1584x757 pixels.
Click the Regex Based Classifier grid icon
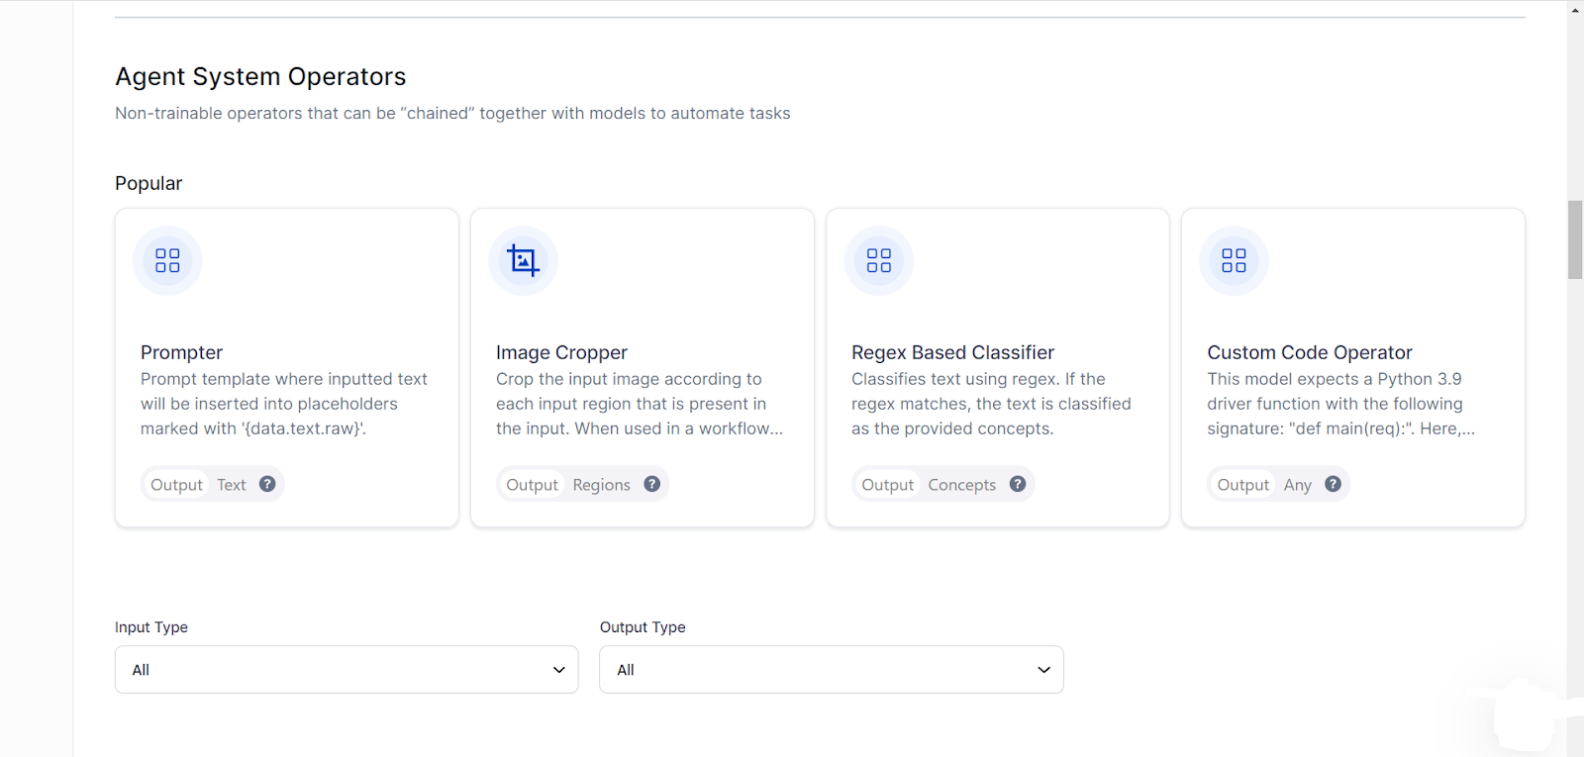[878, 260]
